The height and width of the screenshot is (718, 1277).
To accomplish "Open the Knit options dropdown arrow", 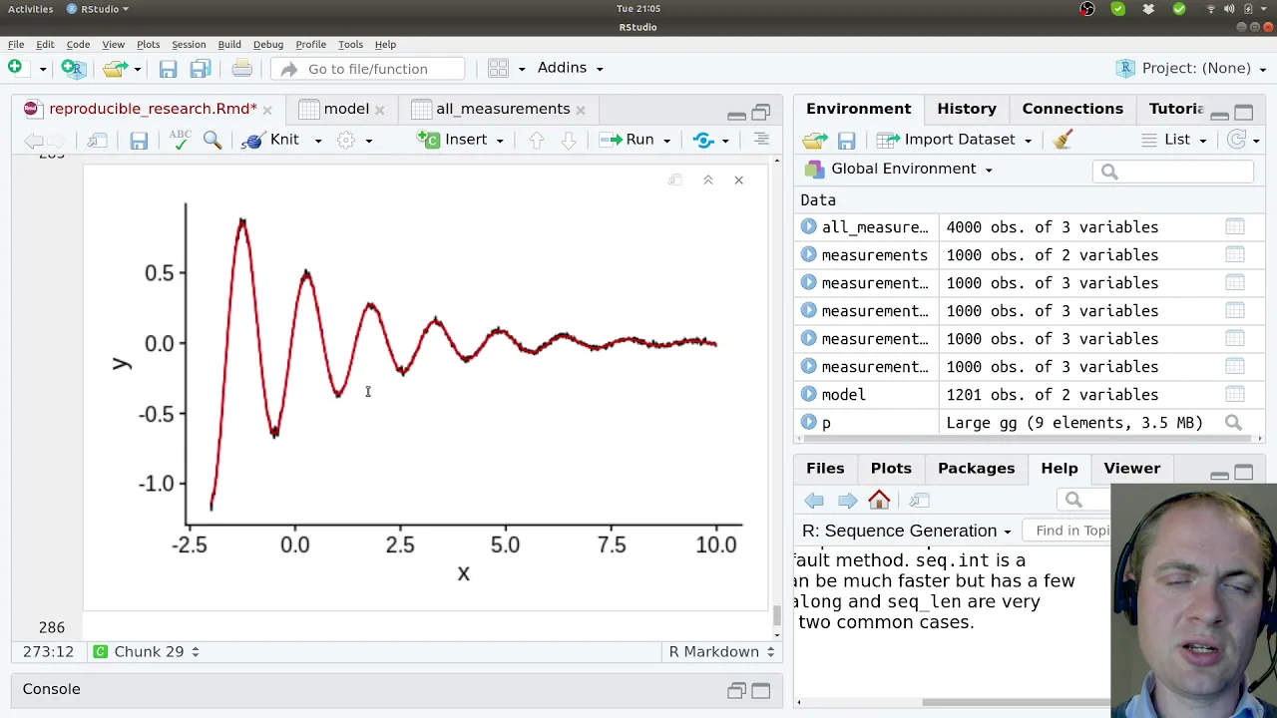I will (x=318, y=141).
